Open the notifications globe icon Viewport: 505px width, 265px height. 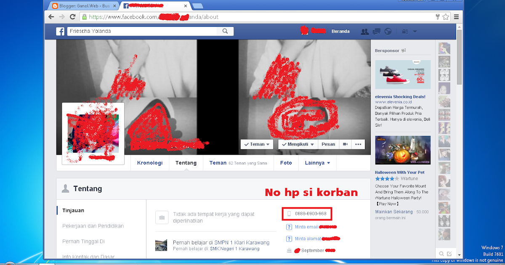388,32
